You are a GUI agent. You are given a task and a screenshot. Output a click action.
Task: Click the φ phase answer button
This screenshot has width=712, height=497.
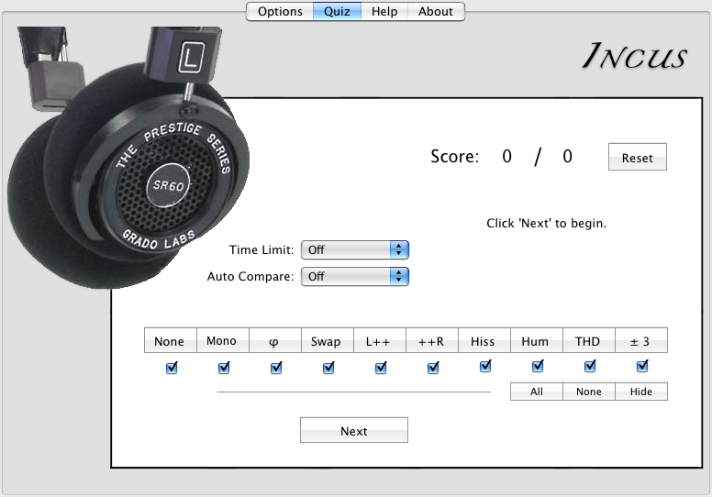coord(274,340)
